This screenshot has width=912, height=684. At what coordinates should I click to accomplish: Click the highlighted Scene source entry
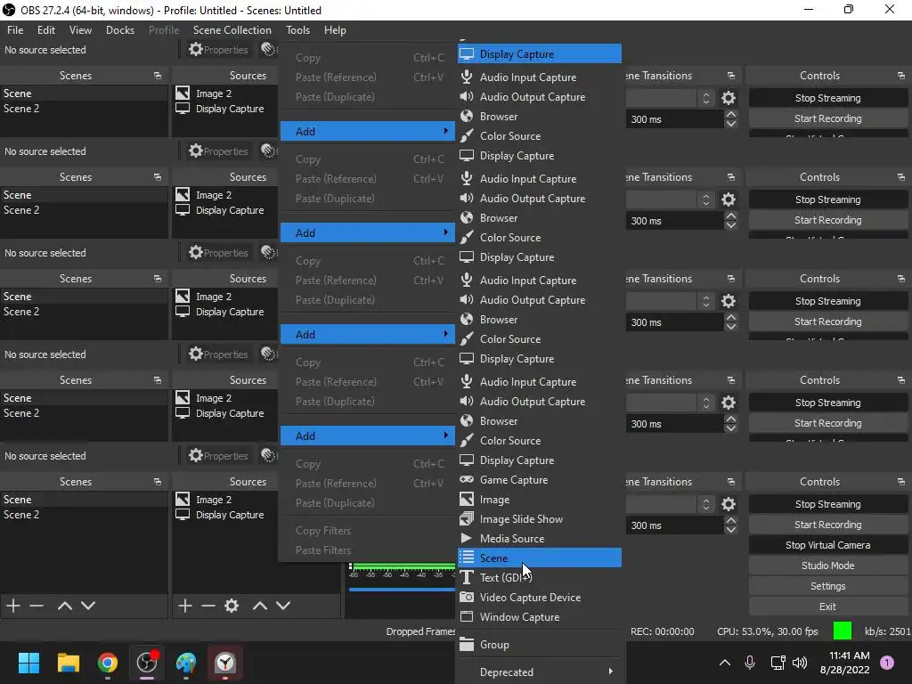click(539, 558)
